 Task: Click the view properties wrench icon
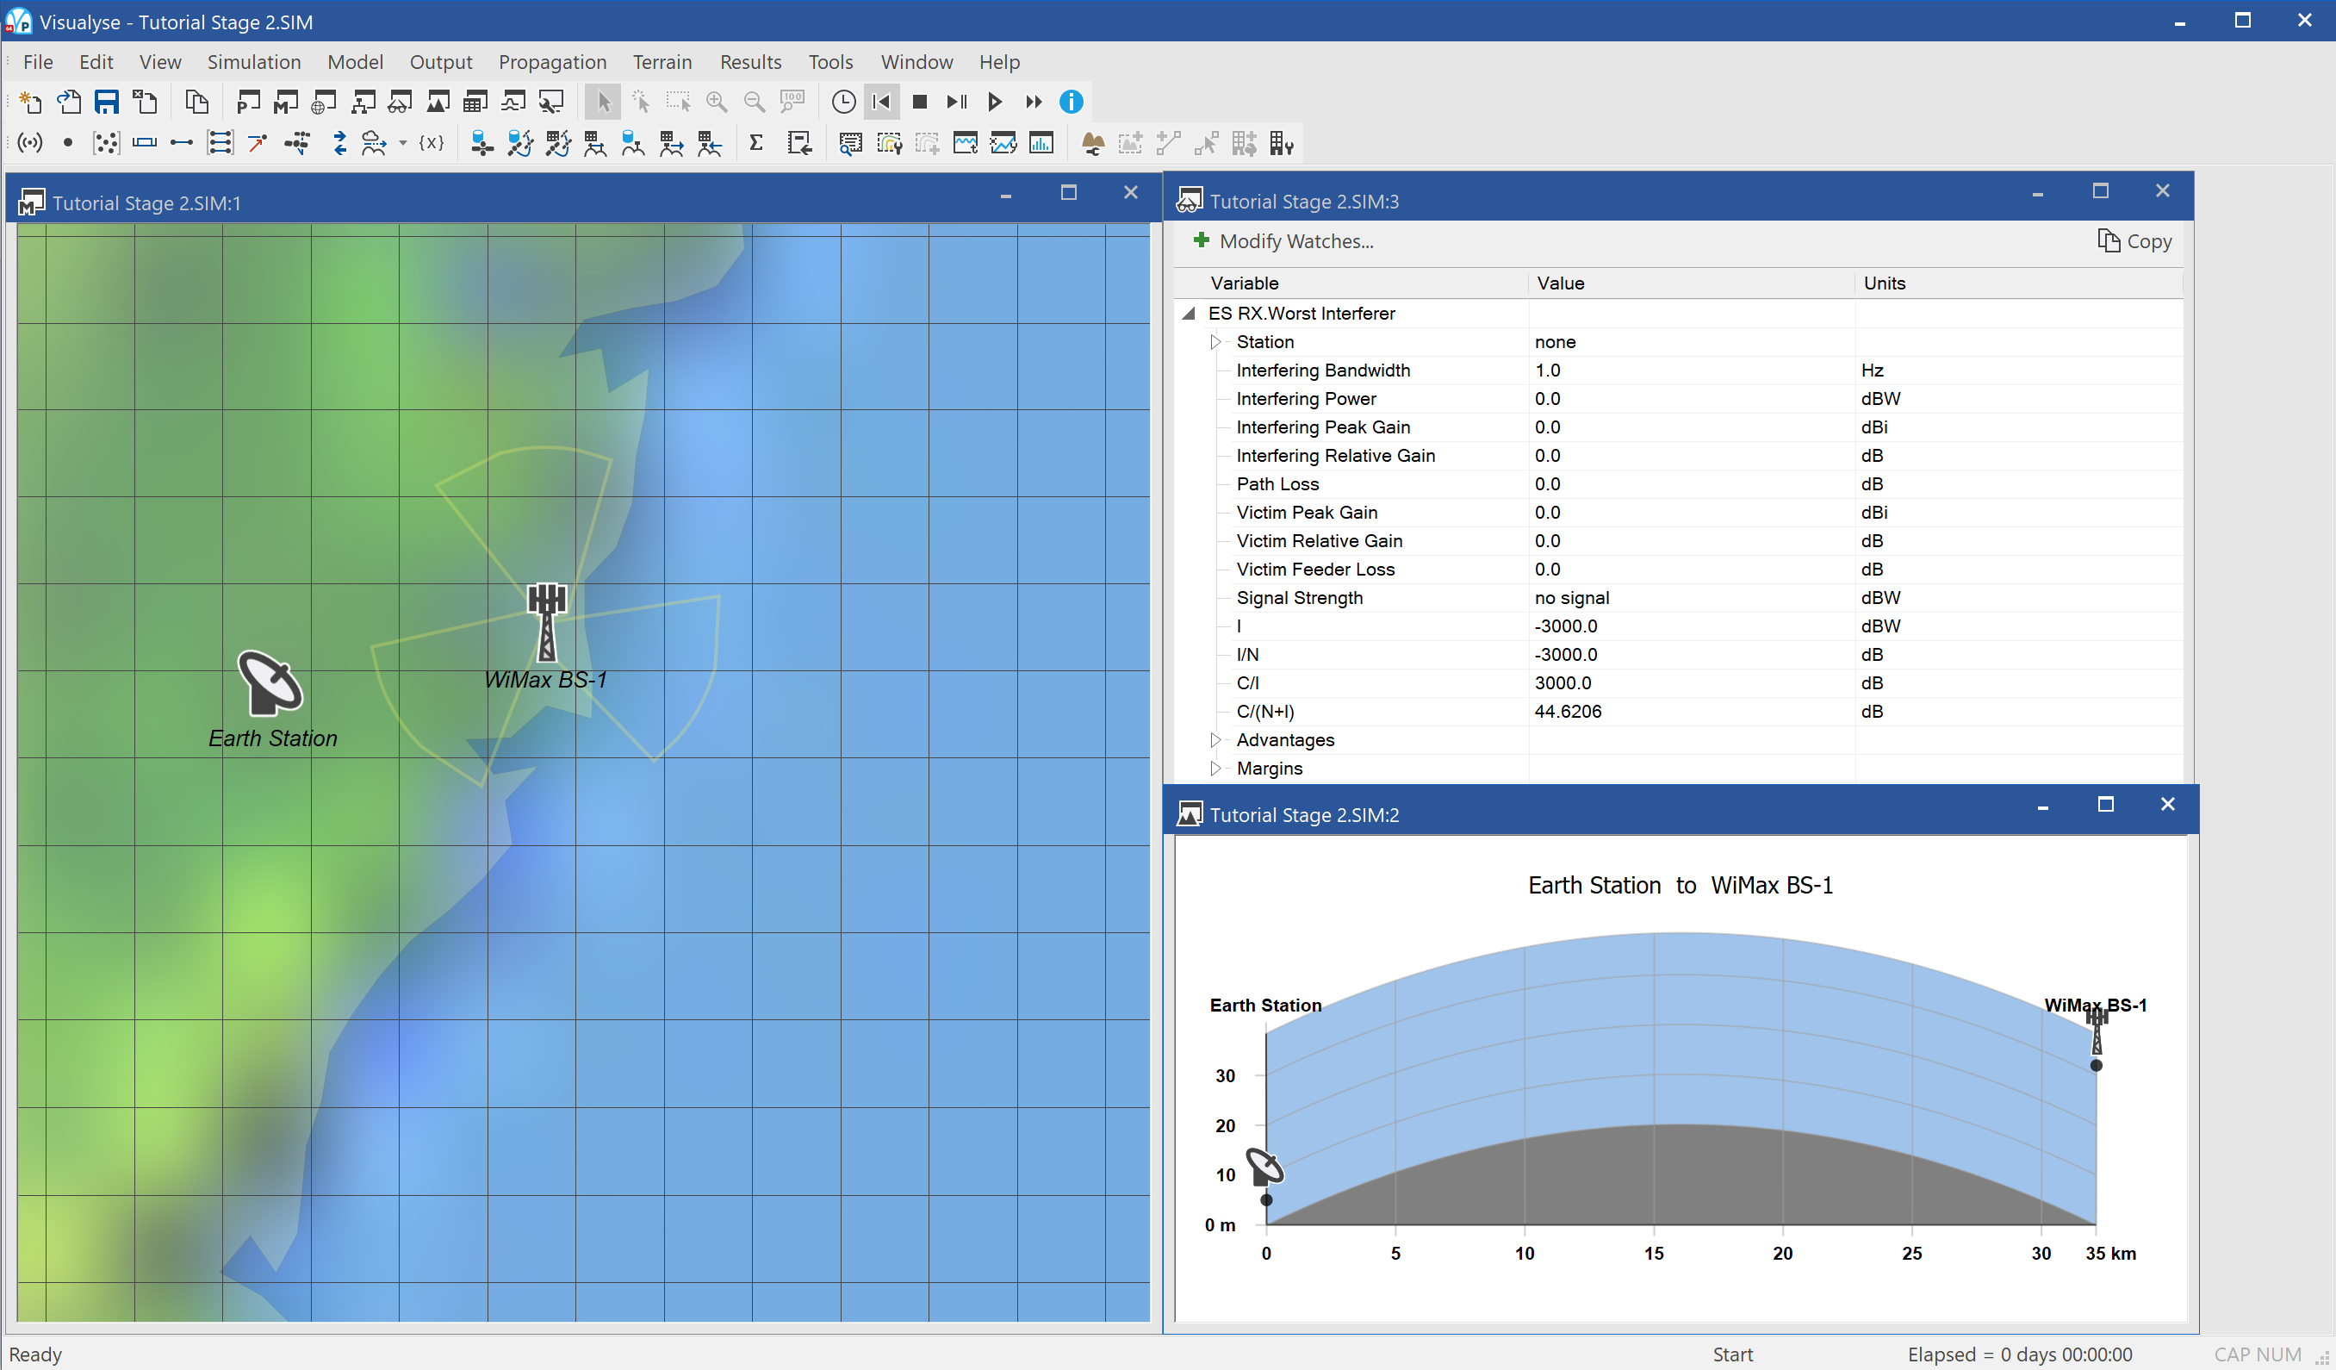click(x=551, y=101)
